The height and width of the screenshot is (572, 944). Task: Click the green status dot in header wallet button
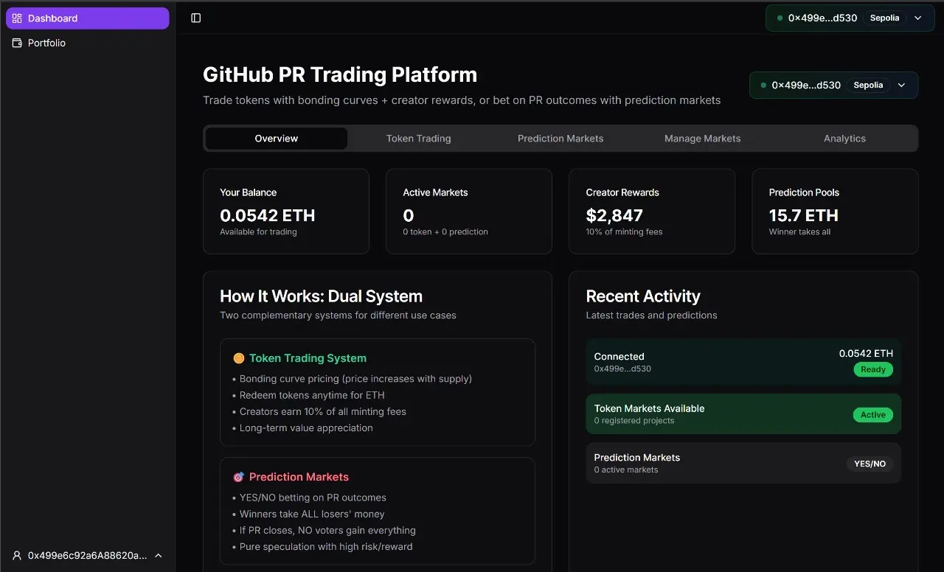coord(763,86)
